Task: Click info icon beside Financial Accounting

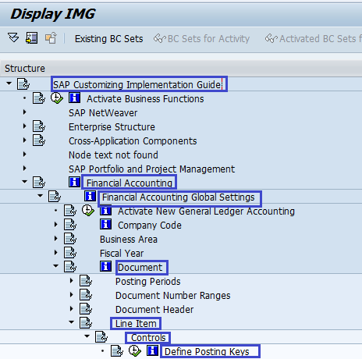Action: (x=74, y=182)
